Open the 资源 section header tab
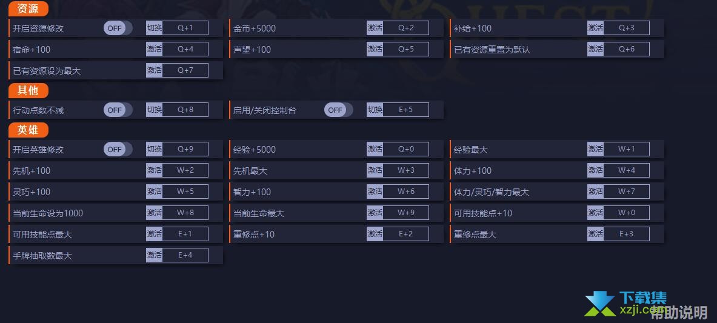Image resolution: width=717 pixels, height=323 pixels. 28,8
